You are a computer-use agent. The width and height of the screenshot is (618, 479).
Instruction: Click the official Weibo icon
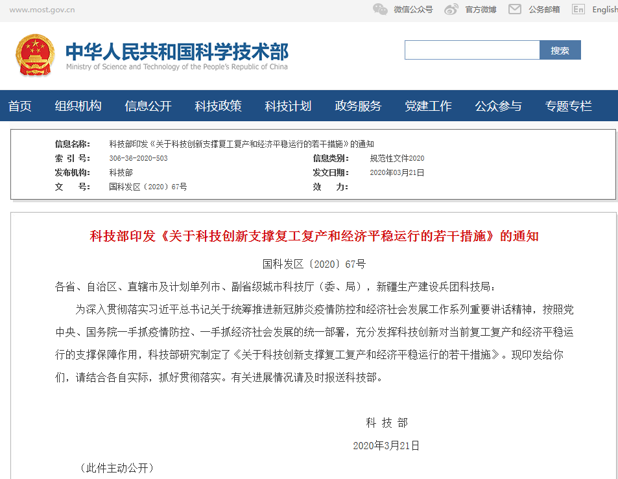coord(451,9)
